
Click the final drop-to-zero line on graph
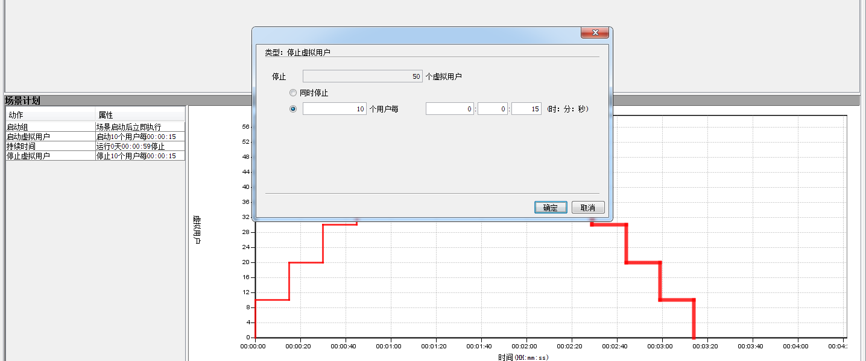[694, 319]
